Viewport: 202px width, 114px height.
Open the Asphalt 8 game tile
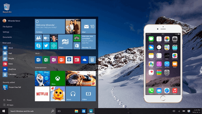coord(81,79)
